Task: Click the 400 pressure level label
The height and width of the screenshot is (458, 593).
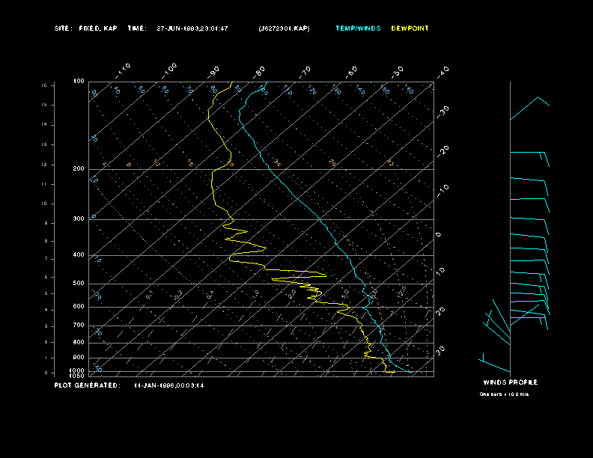Action: 79,255
